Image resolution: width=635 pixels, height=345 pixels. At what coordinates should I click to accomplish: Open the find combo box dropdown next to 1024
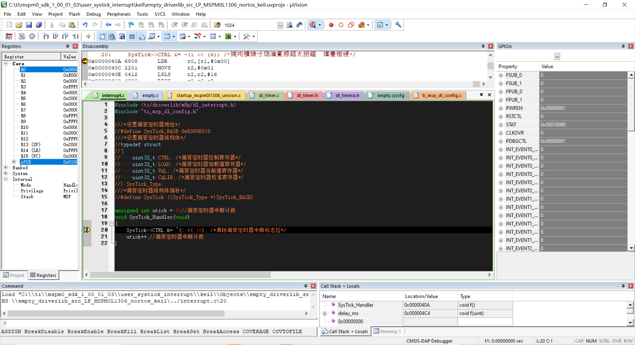(280, 25)
